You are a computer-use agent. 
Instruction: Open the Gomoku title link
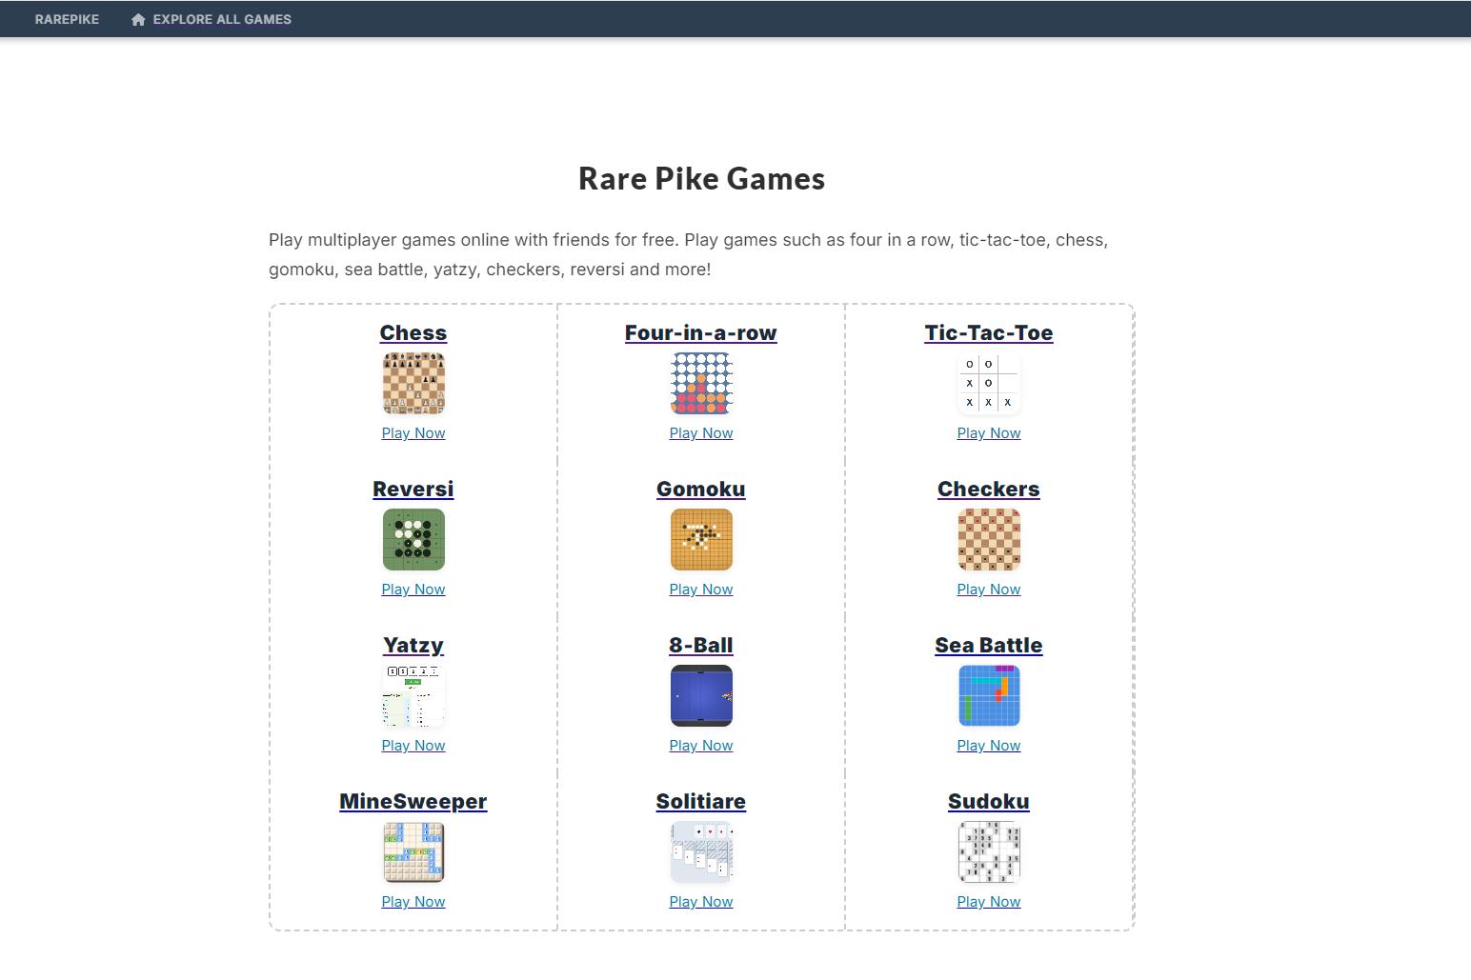700,489
